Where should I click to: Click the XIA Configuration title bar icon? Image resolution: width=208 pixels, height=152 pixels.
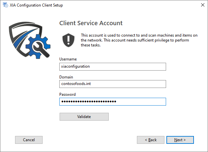6,5
